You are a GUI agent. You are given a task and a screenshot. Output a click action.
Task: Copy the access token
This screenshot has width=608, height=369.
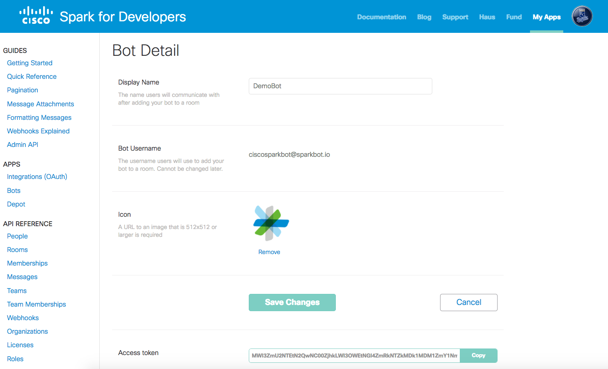479,355
